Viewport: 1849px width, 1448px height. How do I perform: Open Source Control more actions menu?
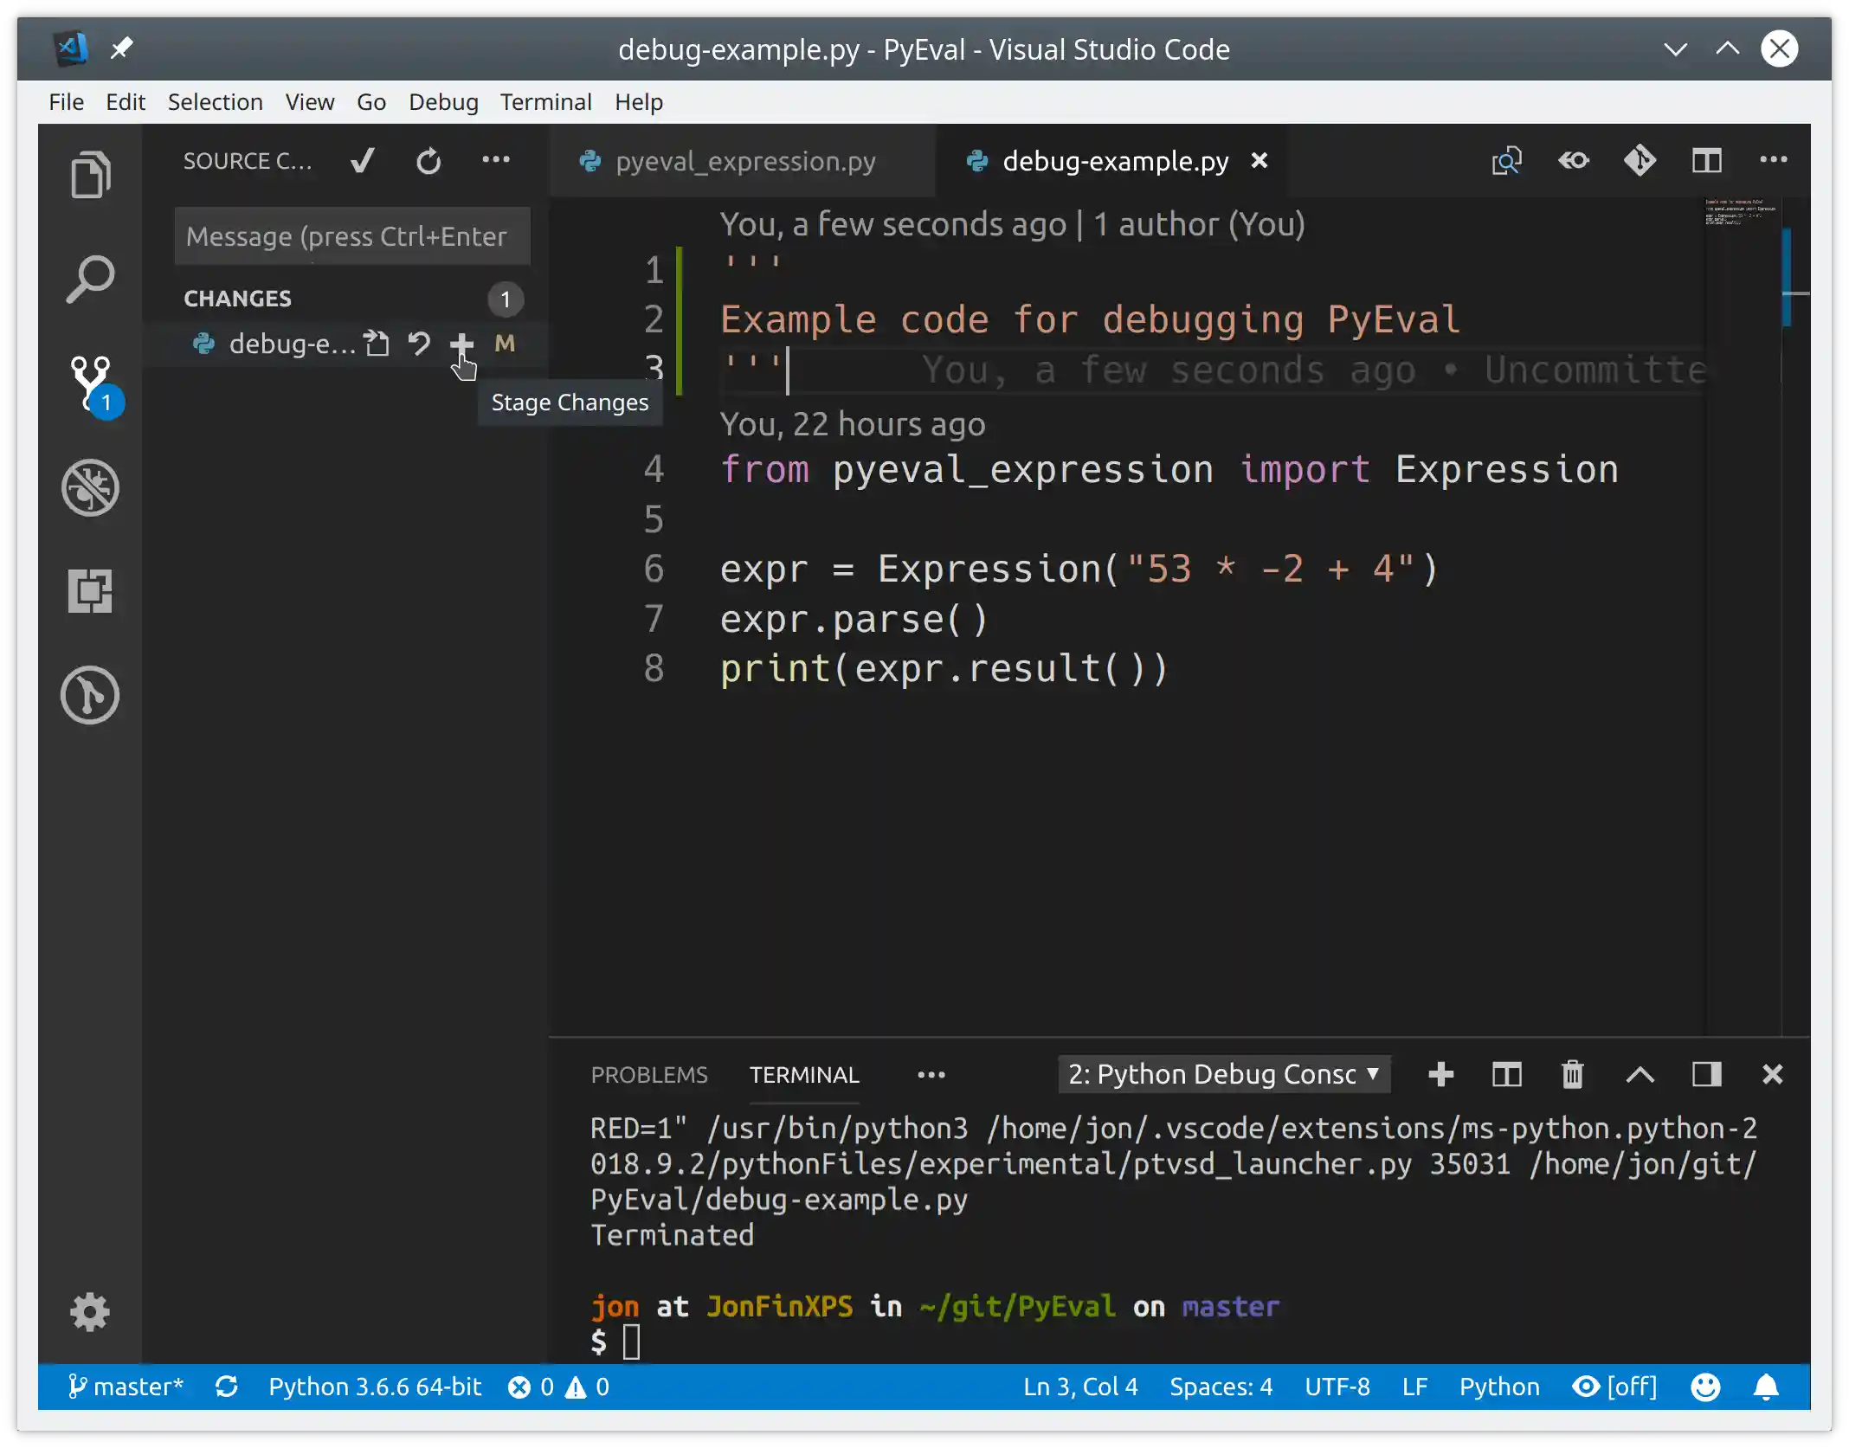coord(497,160)
